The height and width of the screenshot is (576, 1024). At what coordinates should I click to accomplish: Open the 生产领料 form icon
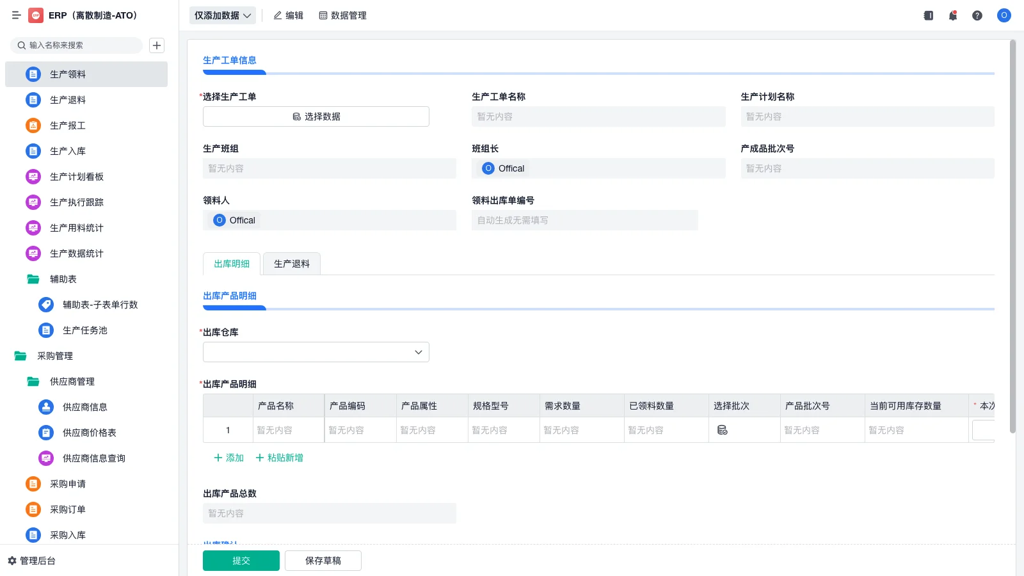33,74
